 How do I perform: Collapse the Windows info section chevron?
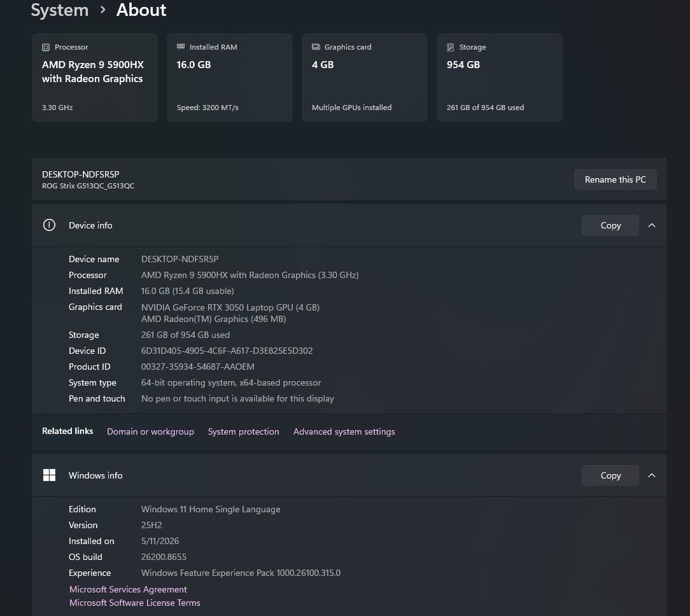(x=652, y=475)
